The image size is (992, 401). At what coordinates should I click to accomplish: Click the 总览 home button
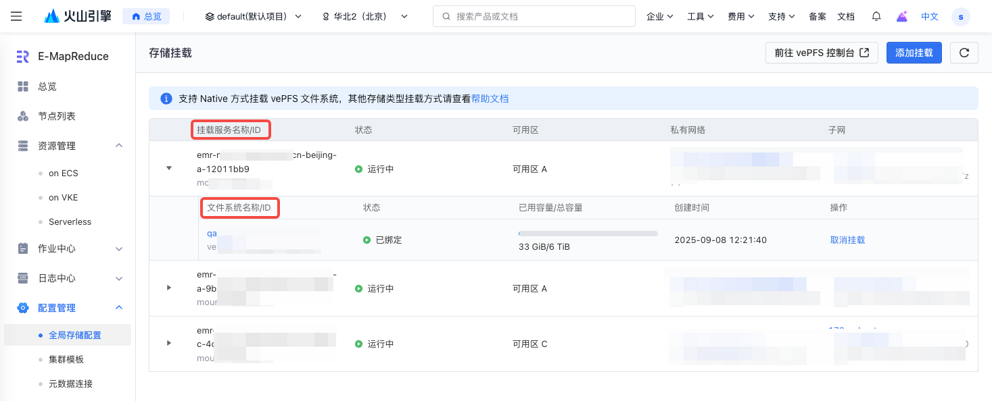[x=146, y=16]
